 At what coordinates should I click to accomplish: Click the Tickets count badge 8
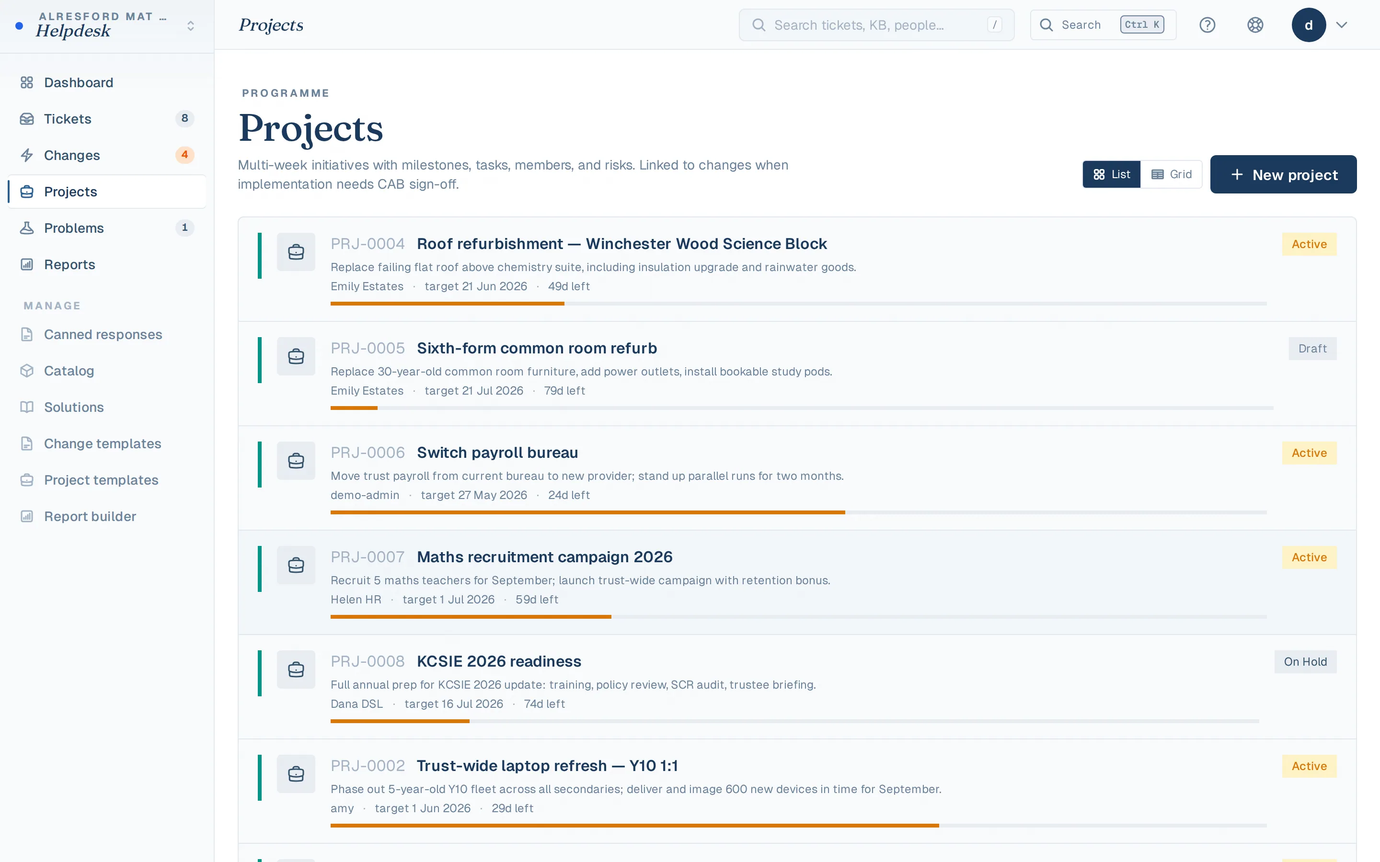[x=185, y=119]
